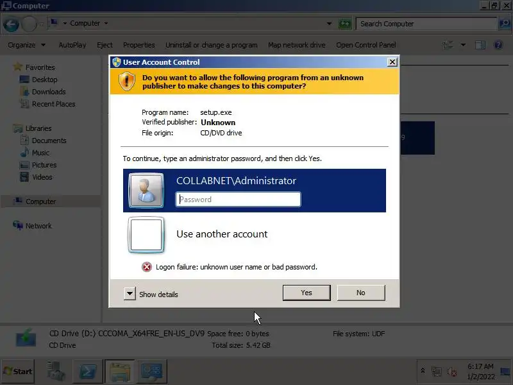
Task: Click the Computer breadcrumb in address bar
Action: (85, 23)
